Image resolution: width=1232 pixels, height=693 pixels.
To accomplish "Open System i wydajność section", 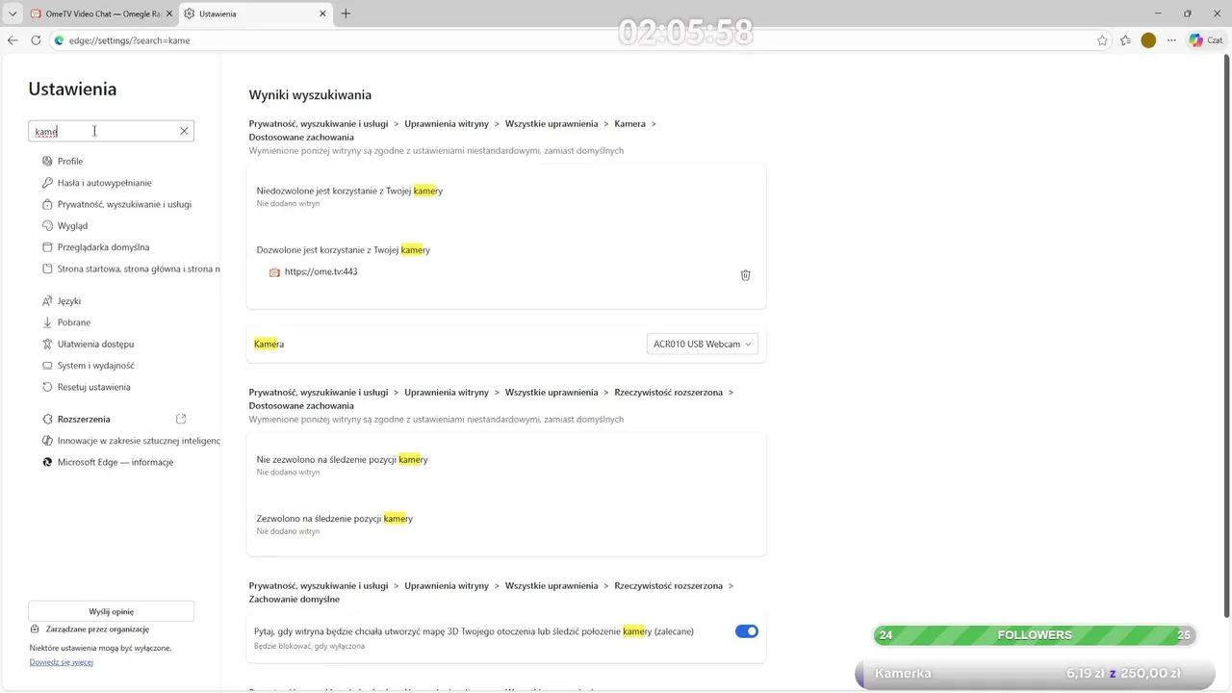I will [95, 366].
